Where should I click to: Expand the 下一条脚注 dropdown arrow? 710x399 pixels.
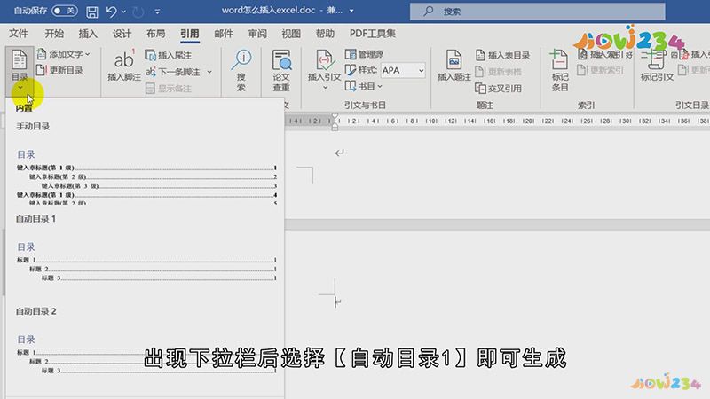(209, 72)
